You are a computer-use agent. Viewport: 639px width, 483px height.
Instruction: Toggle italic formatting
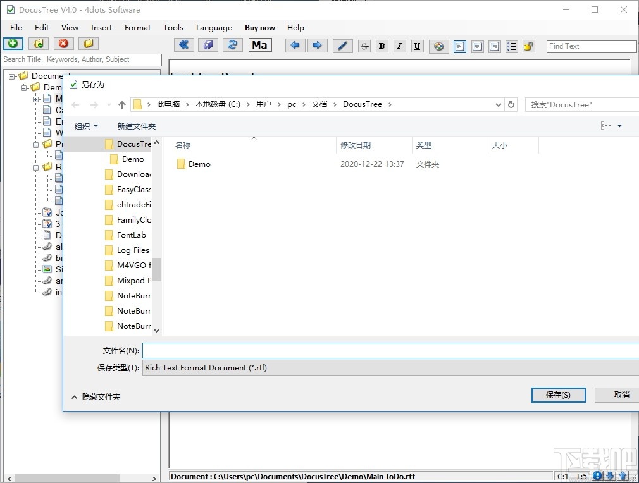click(x=399, y=46)
